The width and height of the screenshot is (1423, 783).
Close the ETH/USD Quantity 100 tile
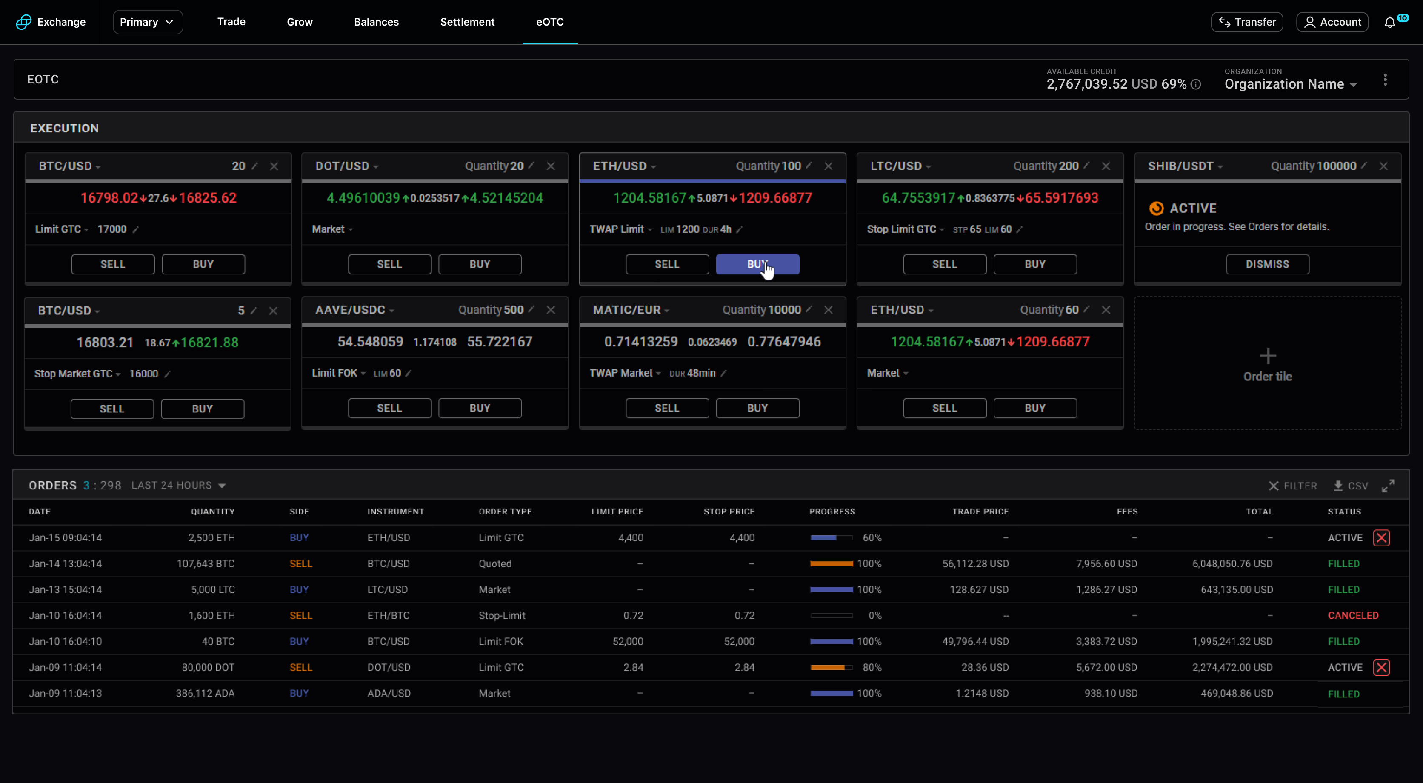(828, 166)
